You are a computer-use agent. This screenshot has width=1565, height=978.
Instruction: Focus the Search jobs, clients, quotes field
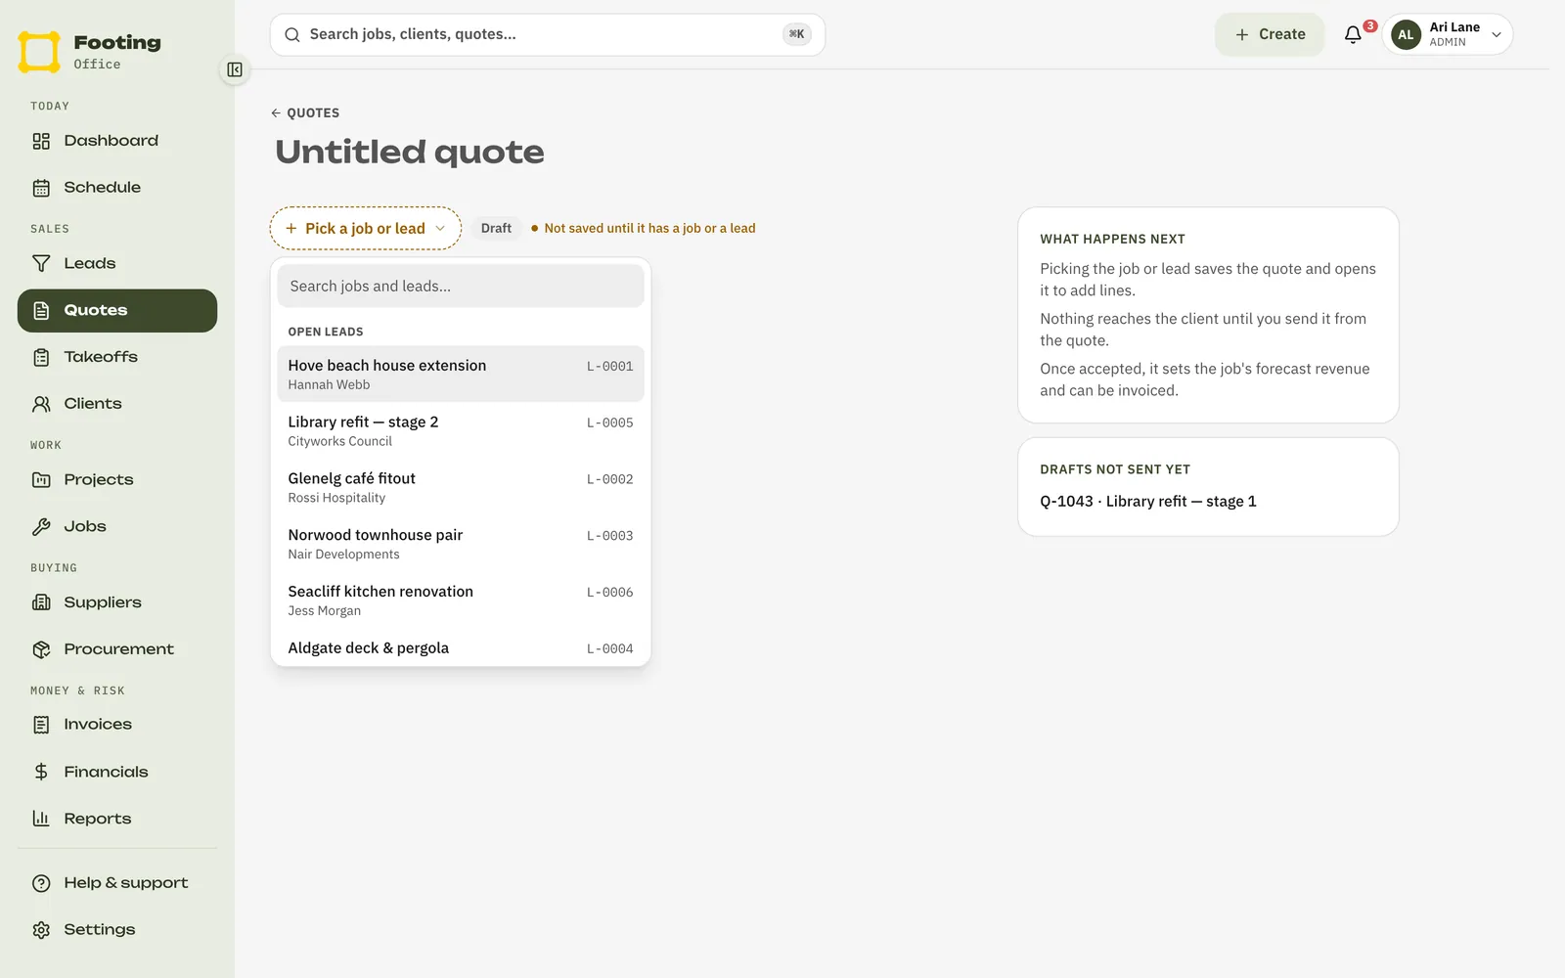pos(547,34)
